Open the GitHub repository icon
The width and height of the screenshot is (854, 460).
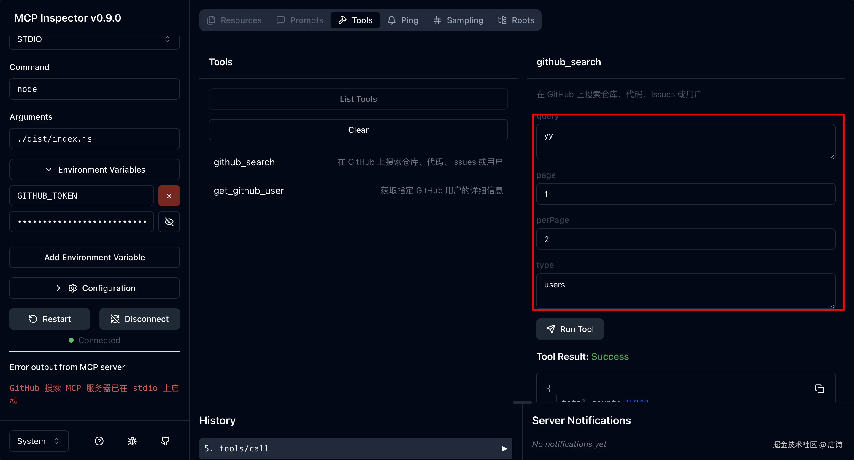[x=165, y=441]
